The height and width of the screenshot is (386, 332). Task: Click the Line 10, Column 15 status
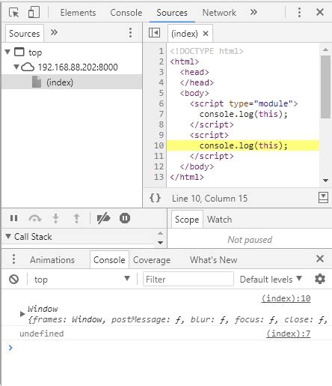(209, 199)
